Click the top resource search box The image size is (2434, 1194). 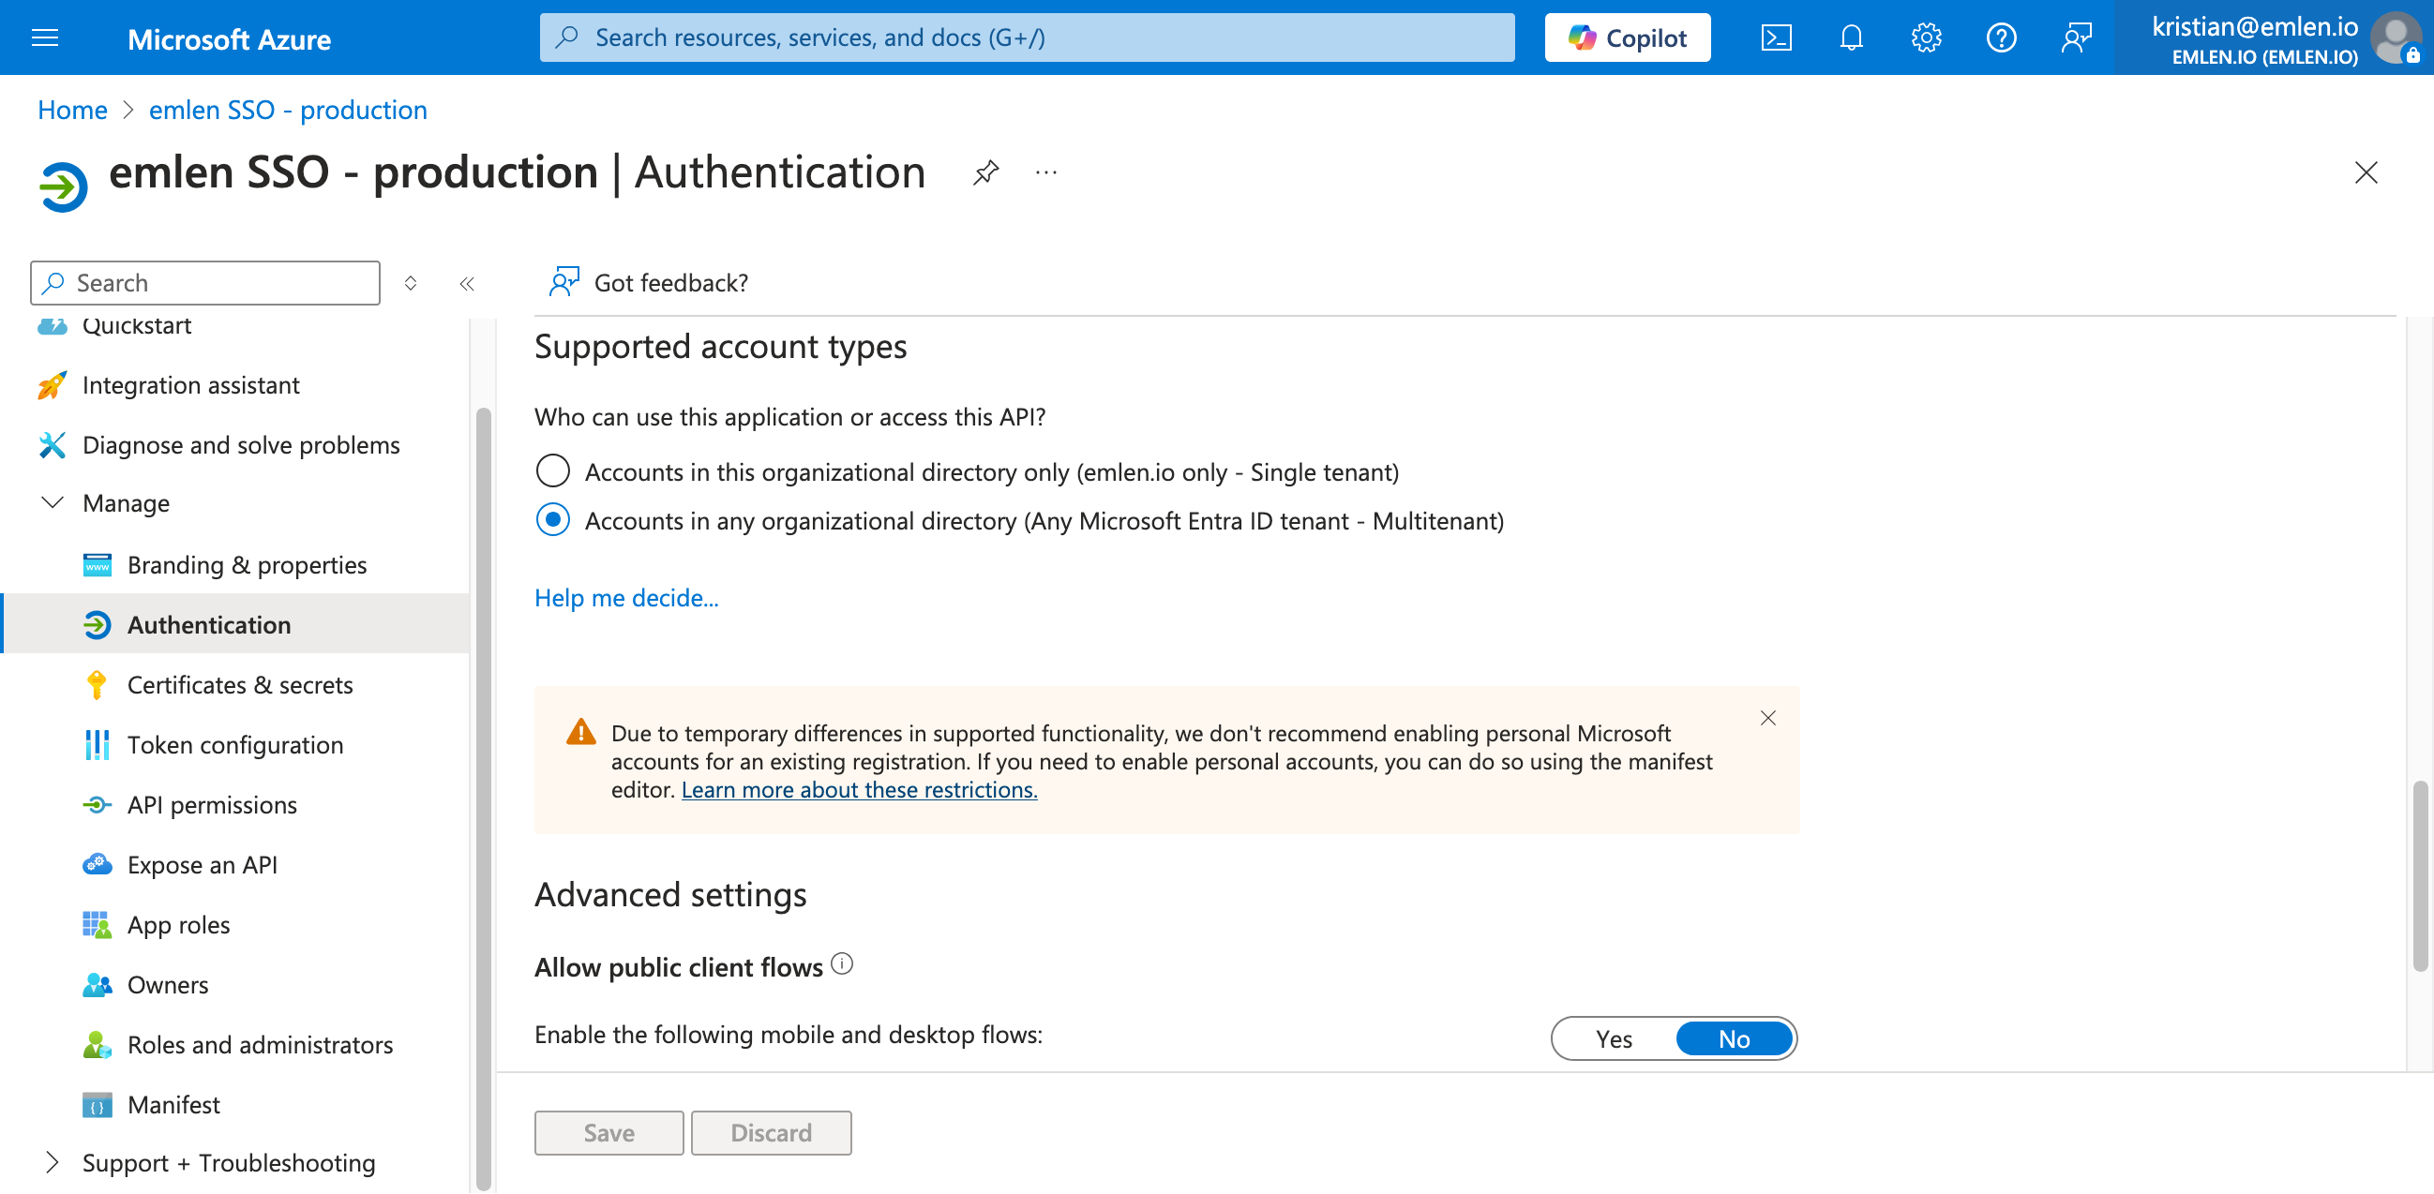tap(1026, 37)
